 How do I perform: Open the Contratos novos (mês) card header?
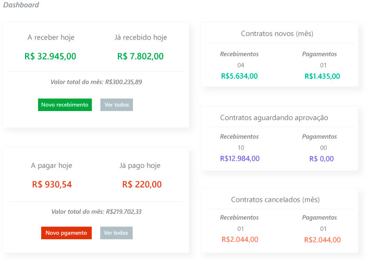coord(277,33)
